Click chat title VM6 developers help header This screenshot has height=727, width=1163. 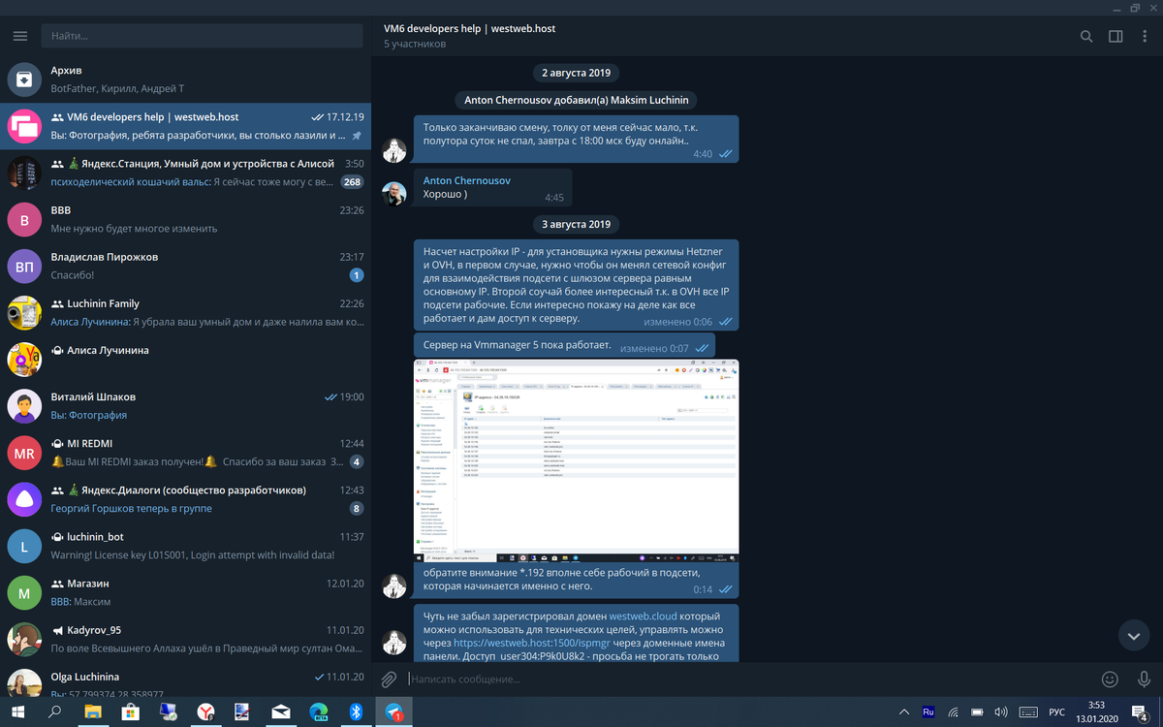click(x=469, y=29)
